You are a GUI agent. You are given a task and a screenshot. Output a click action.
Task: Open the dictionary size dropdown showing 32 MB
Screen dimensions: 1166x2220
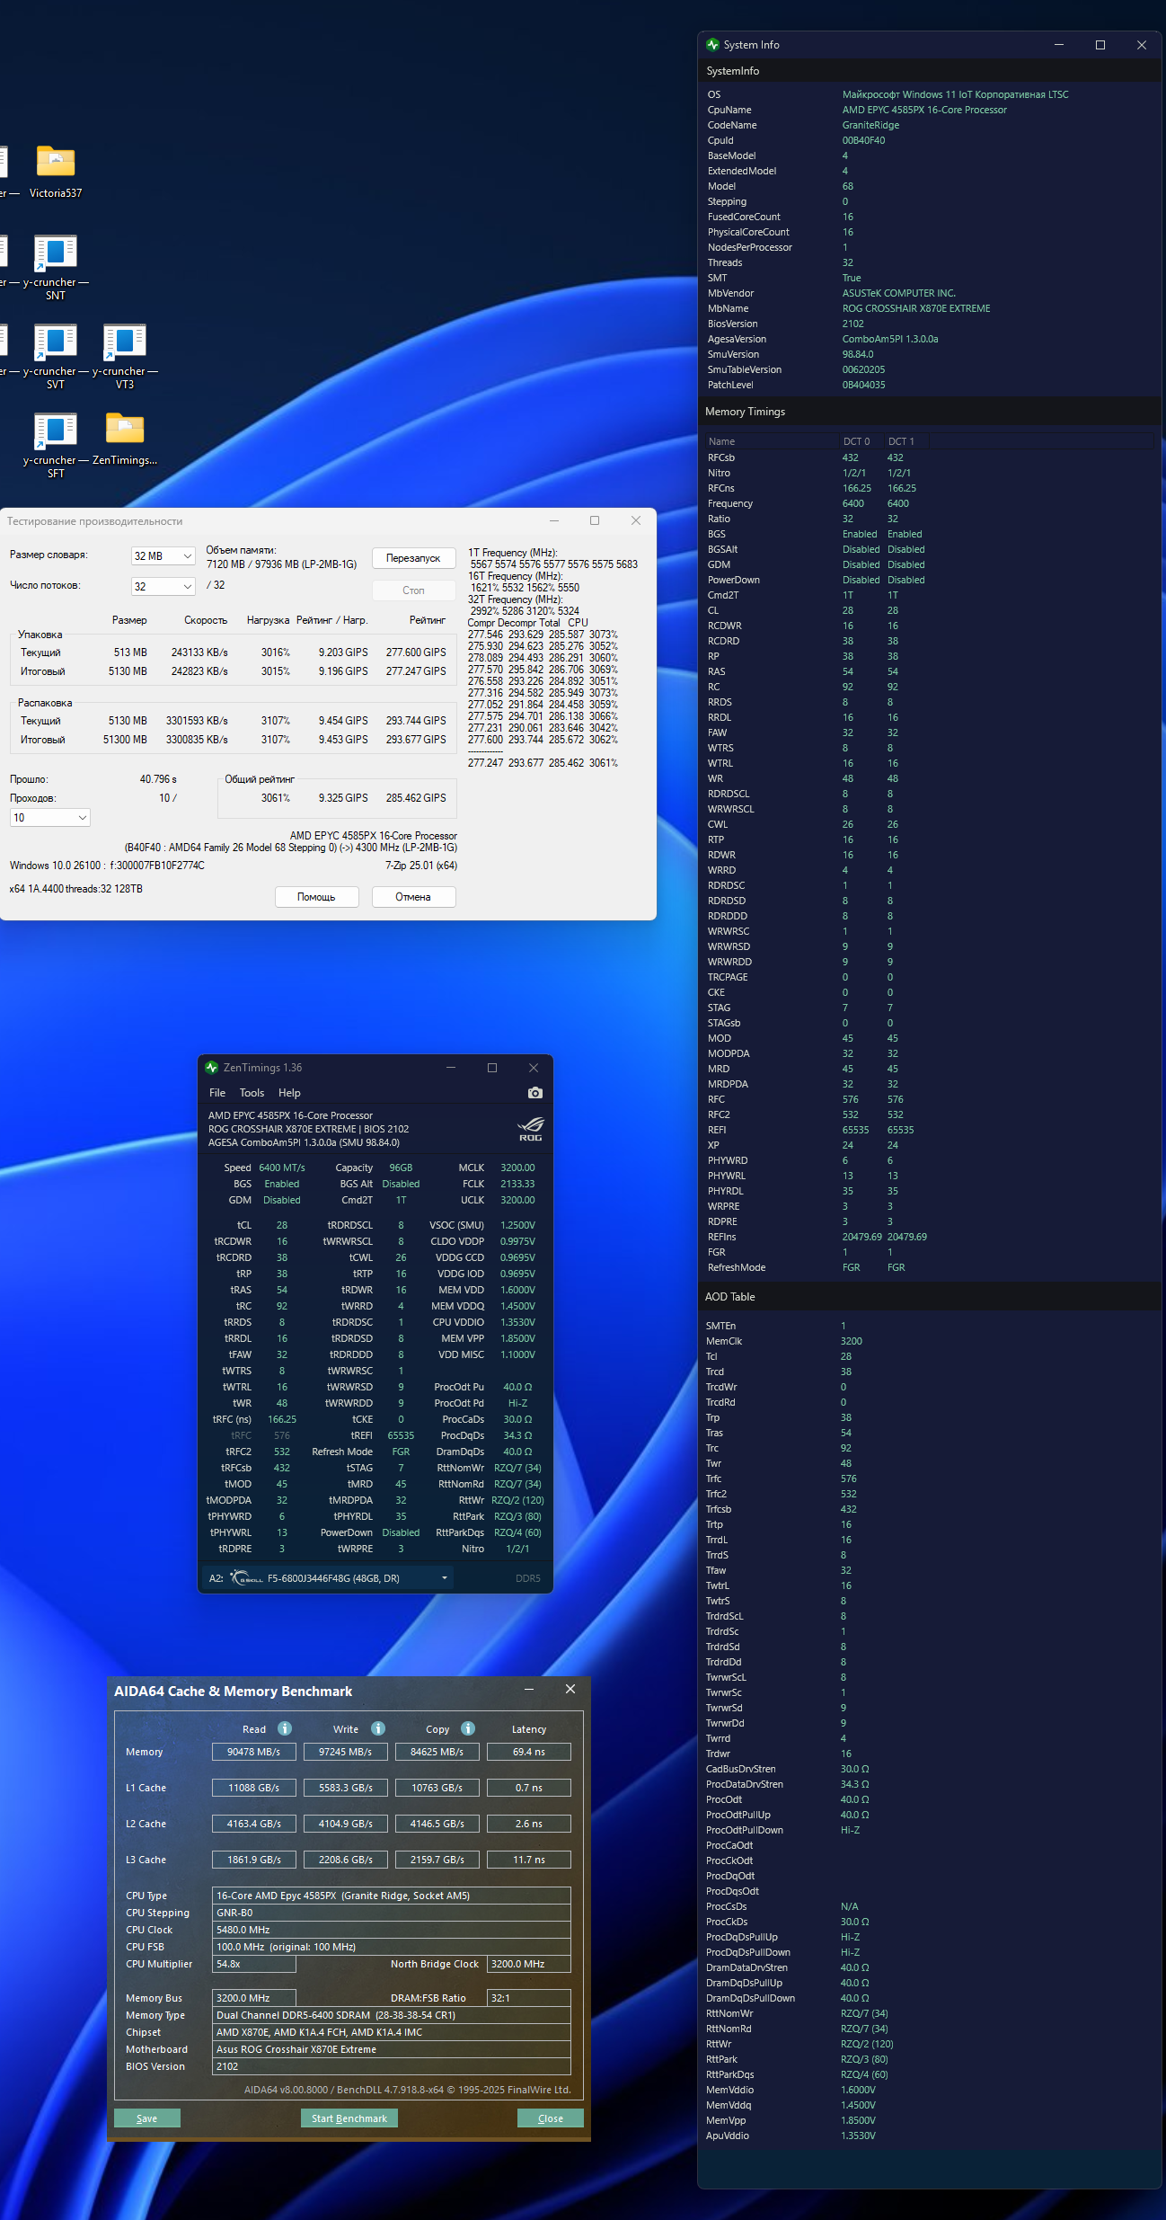point(163,556)
